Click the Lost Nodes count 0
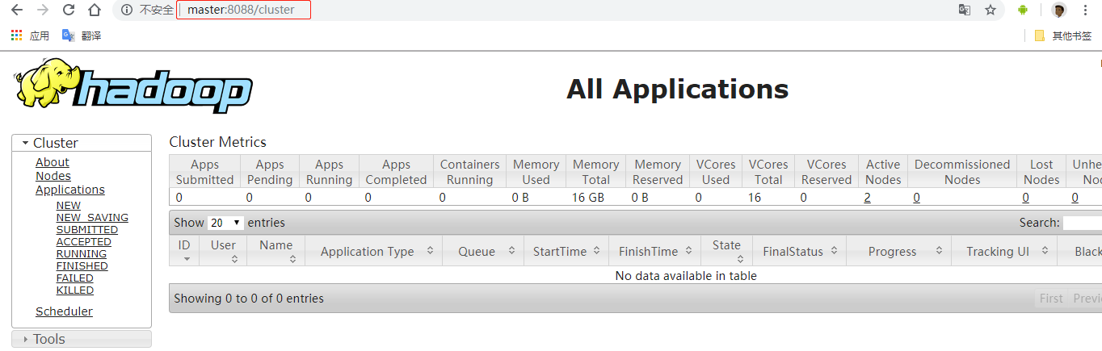This screenshot has width=1102, height=351. coord(1025,198)
